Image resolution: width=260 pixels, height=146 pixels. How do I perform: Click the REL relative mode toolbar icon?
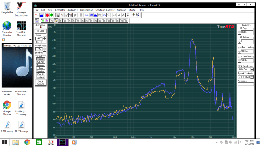click(87, 15)
